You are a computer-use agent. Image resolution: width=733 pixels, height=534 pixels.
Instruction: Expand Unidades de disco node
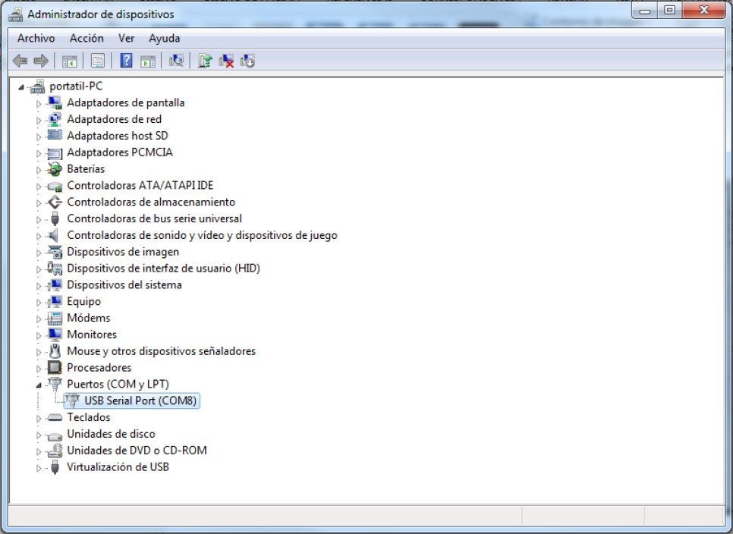(39, 435)
